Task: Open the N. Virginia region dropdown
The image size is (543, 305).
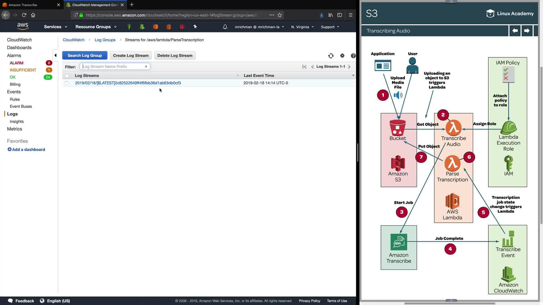Action: coord(302,27)
